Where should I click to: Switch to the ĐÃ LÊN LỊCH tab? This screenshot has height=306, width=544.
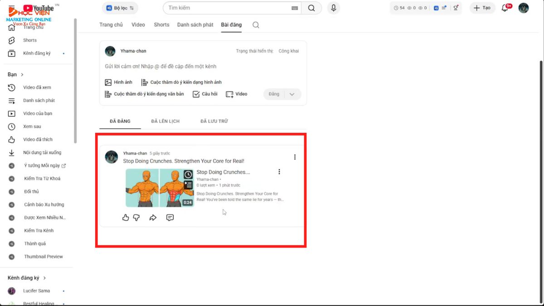pos(165,121)
